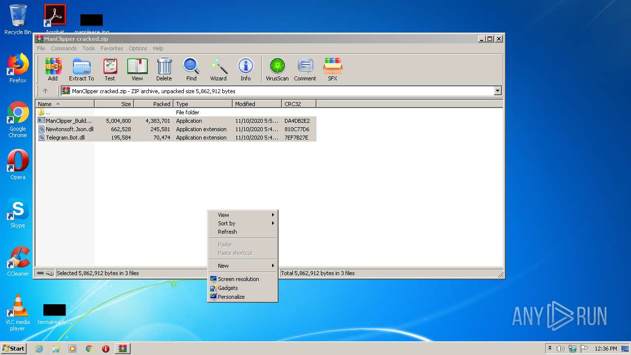Expand New submenu in context menu

click(x=243, y=266)
